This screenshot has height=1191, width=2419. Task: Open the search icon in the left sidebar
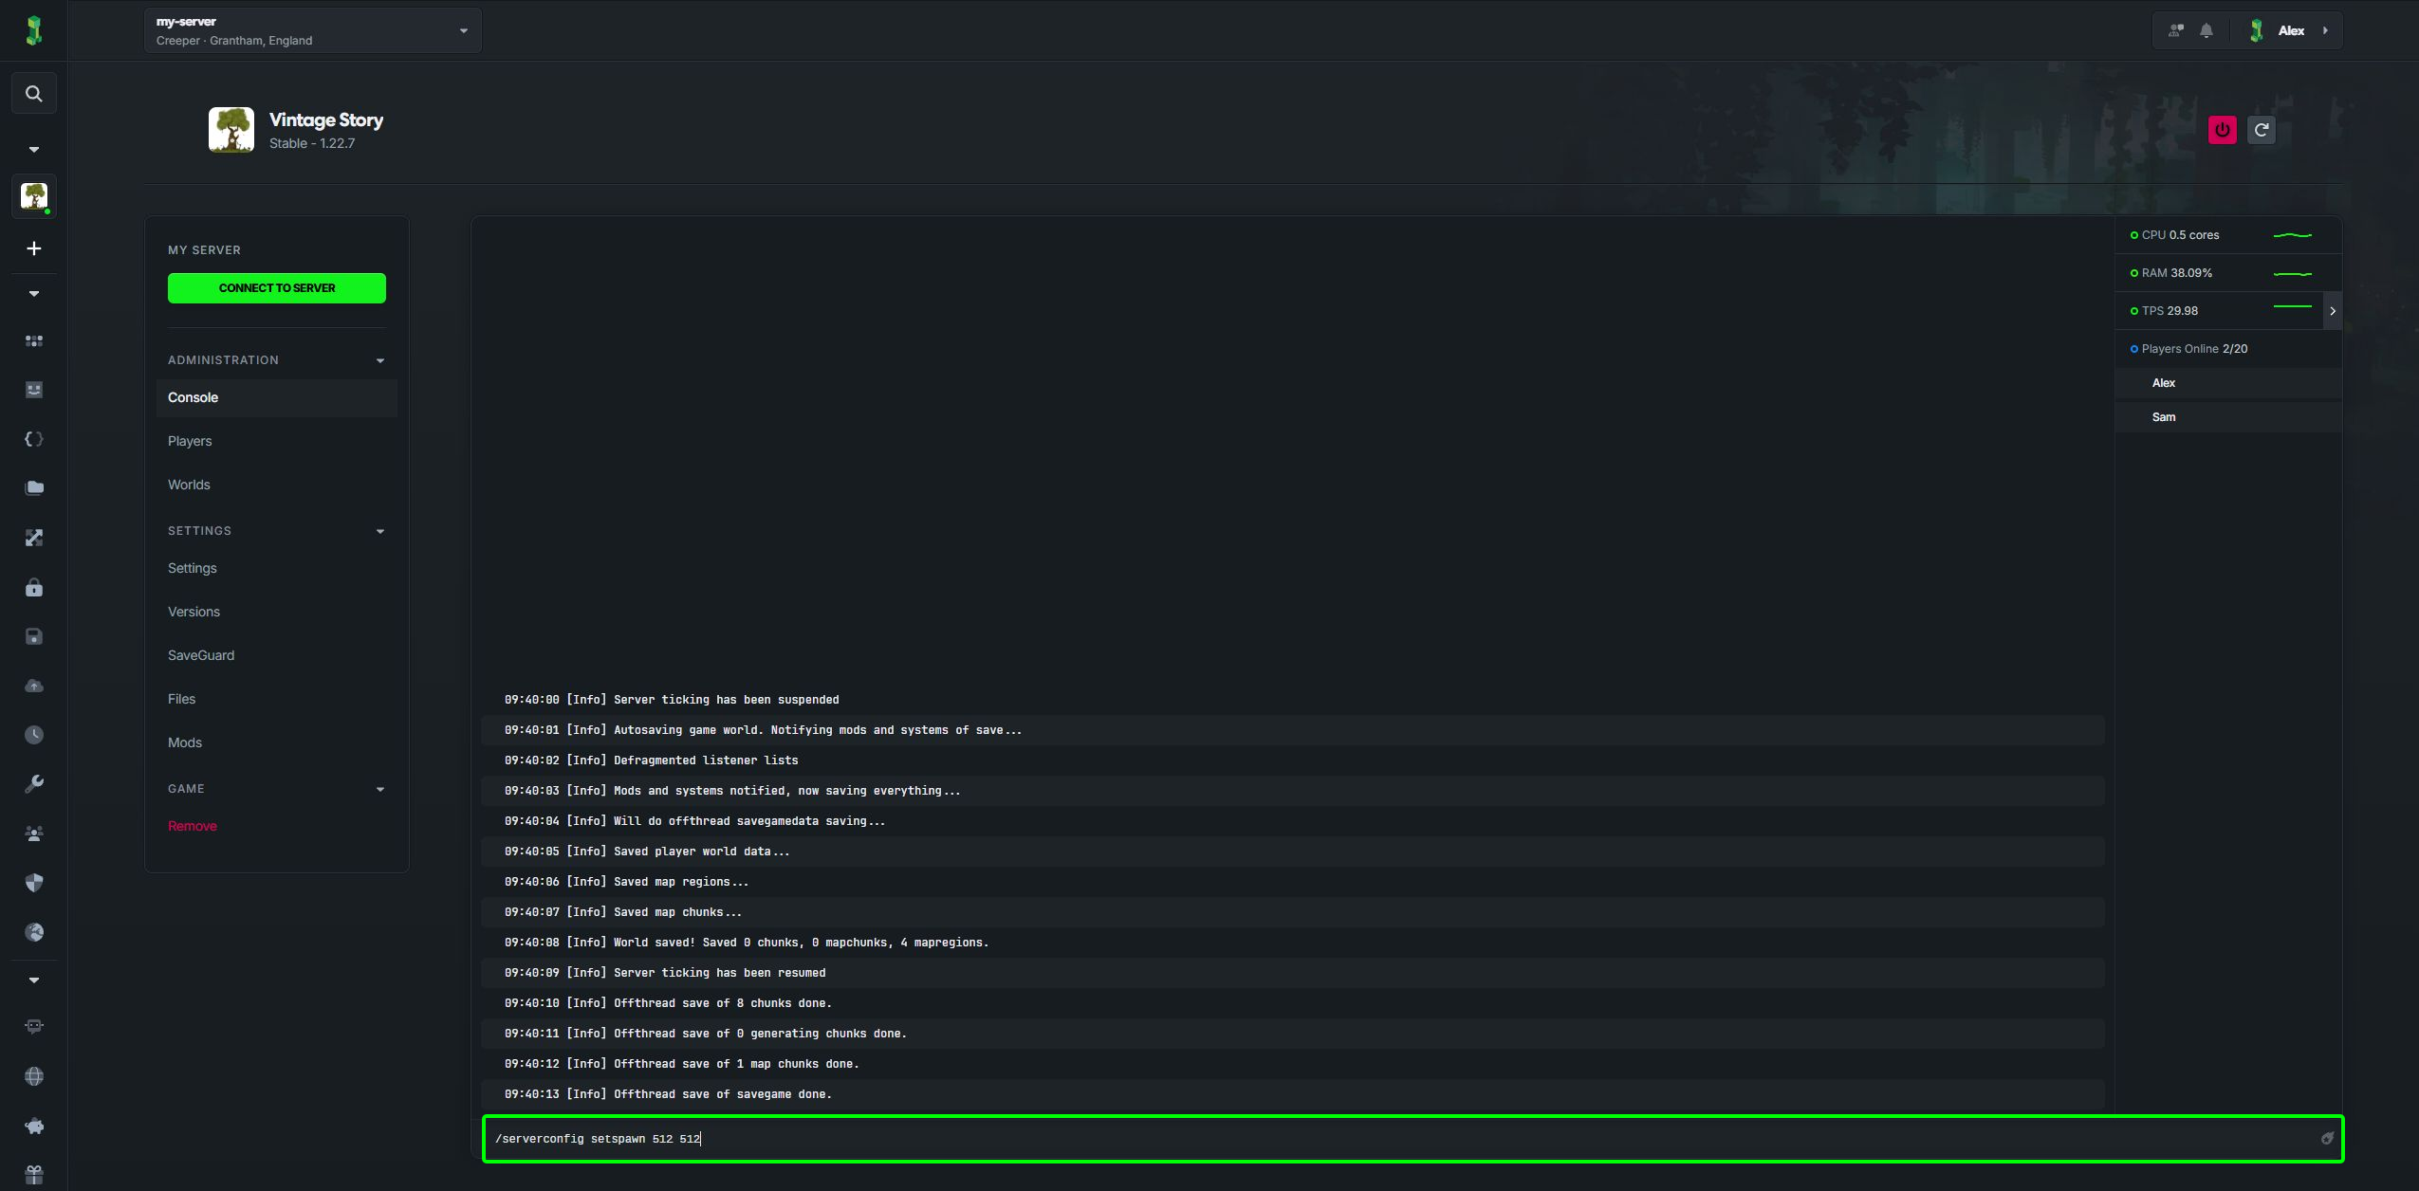[34, 94]
